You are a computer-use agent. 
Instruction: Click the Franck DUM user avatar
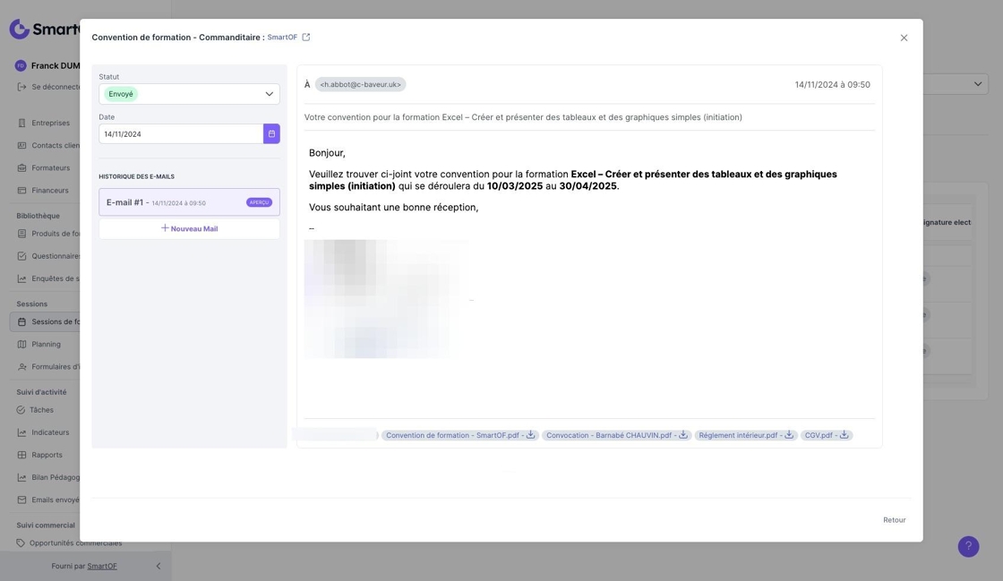[x=21, y=65]
